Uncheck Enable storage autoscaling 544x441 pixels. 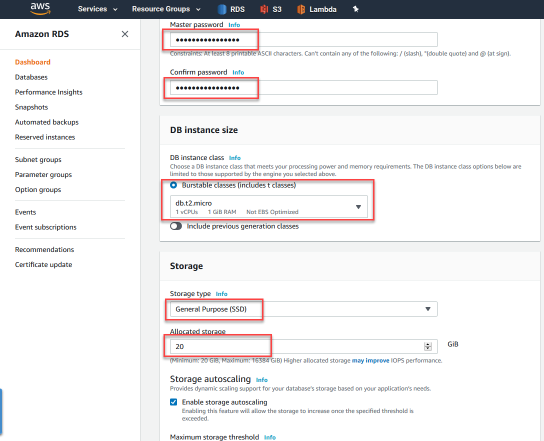pyautogui.click(x=173, y=402)
